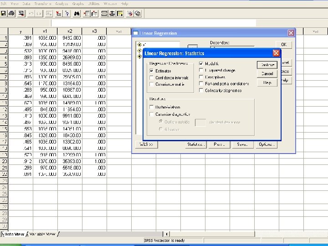Uncheck the Model fit checkbox
328x246 pixels.
[201, 64]
